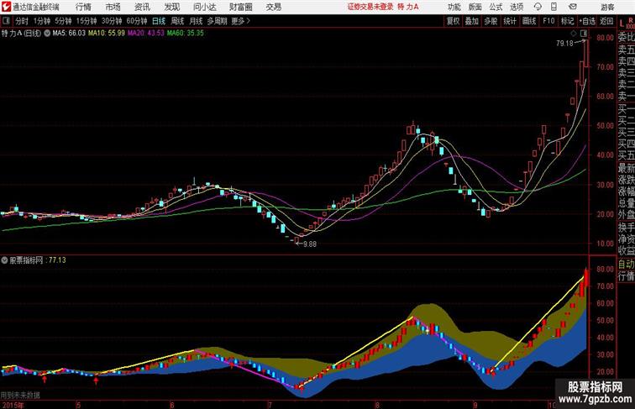635x409 pixels.
Task: Click the 用到未来数据 notice text
Action: click(20, 395)
